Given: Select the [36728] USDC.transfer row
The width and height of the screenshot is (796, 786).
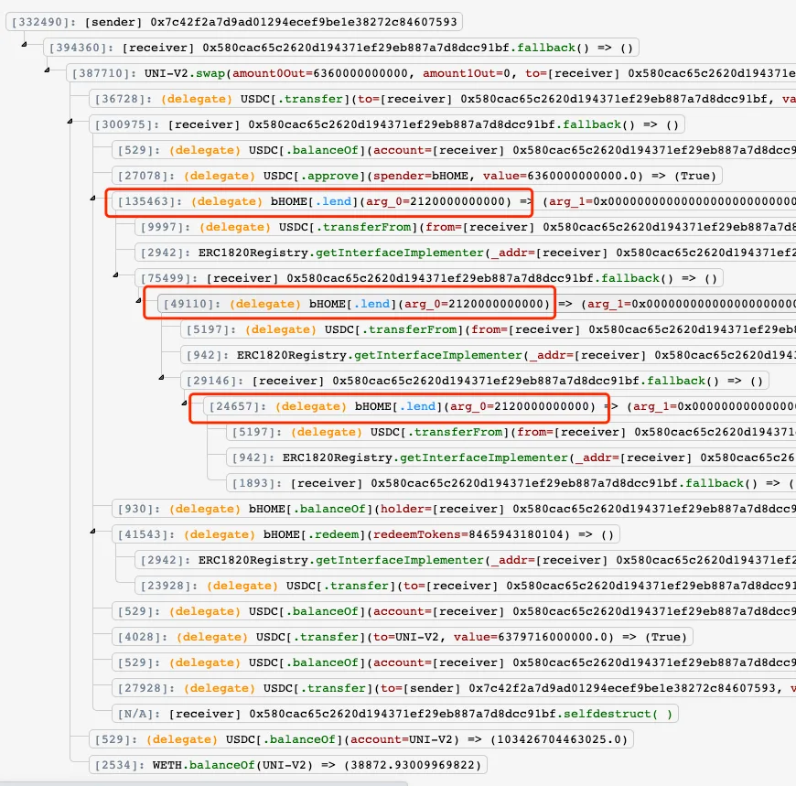Looking at the screenshot, I should click(443, 99).
